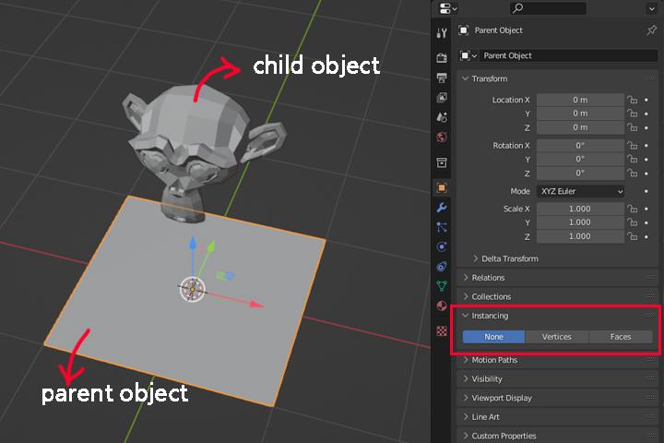The image size is (664, 443).
Task: Click the Rotation X value field
Action: (581, 146)
